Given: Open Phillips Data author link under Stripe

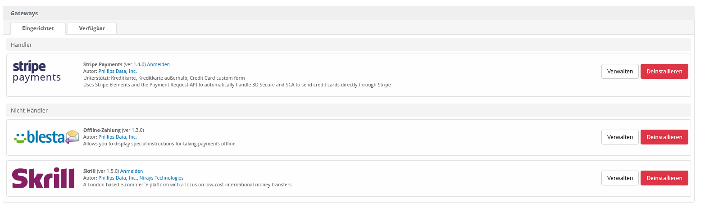Looking at the screenshot, I should click(118, 71).
